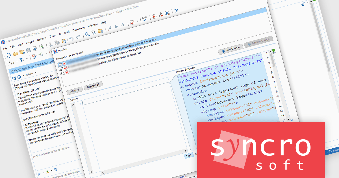339x178 pixels.
Task: Click the Configure Transformation wrench icon
Action: [160, 14]
